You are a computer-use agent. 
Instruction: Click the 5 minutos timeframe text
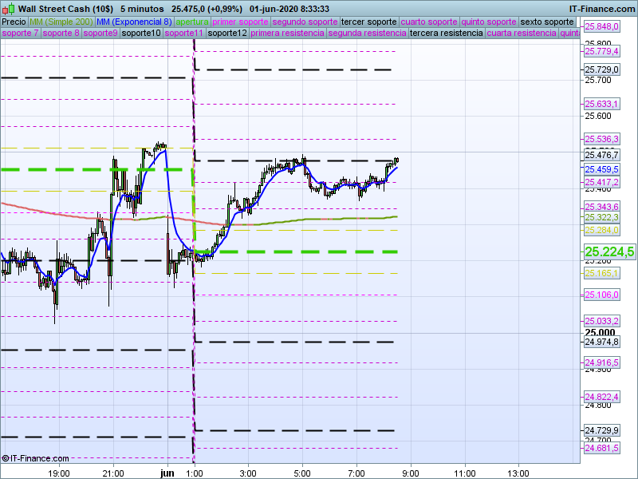tap(142, 9)
